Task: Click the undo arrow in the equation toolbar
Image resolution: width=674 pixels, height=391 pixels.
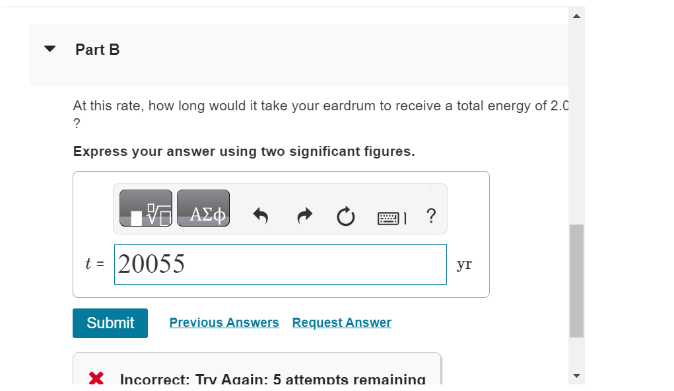Action: pos(261,216)
